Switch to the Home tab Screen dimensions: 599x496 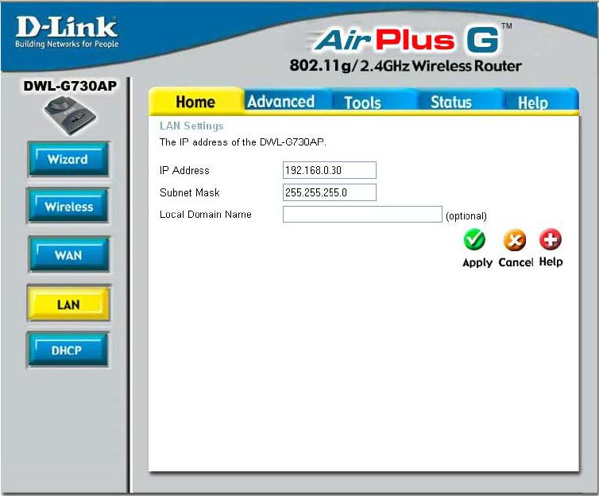coord(195,102)
